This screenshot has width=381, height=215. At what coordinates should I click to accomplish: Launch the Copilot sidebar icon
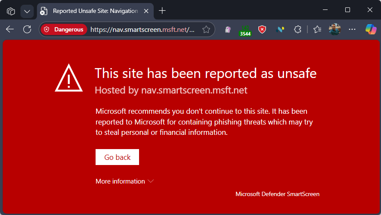pos(370,29)
